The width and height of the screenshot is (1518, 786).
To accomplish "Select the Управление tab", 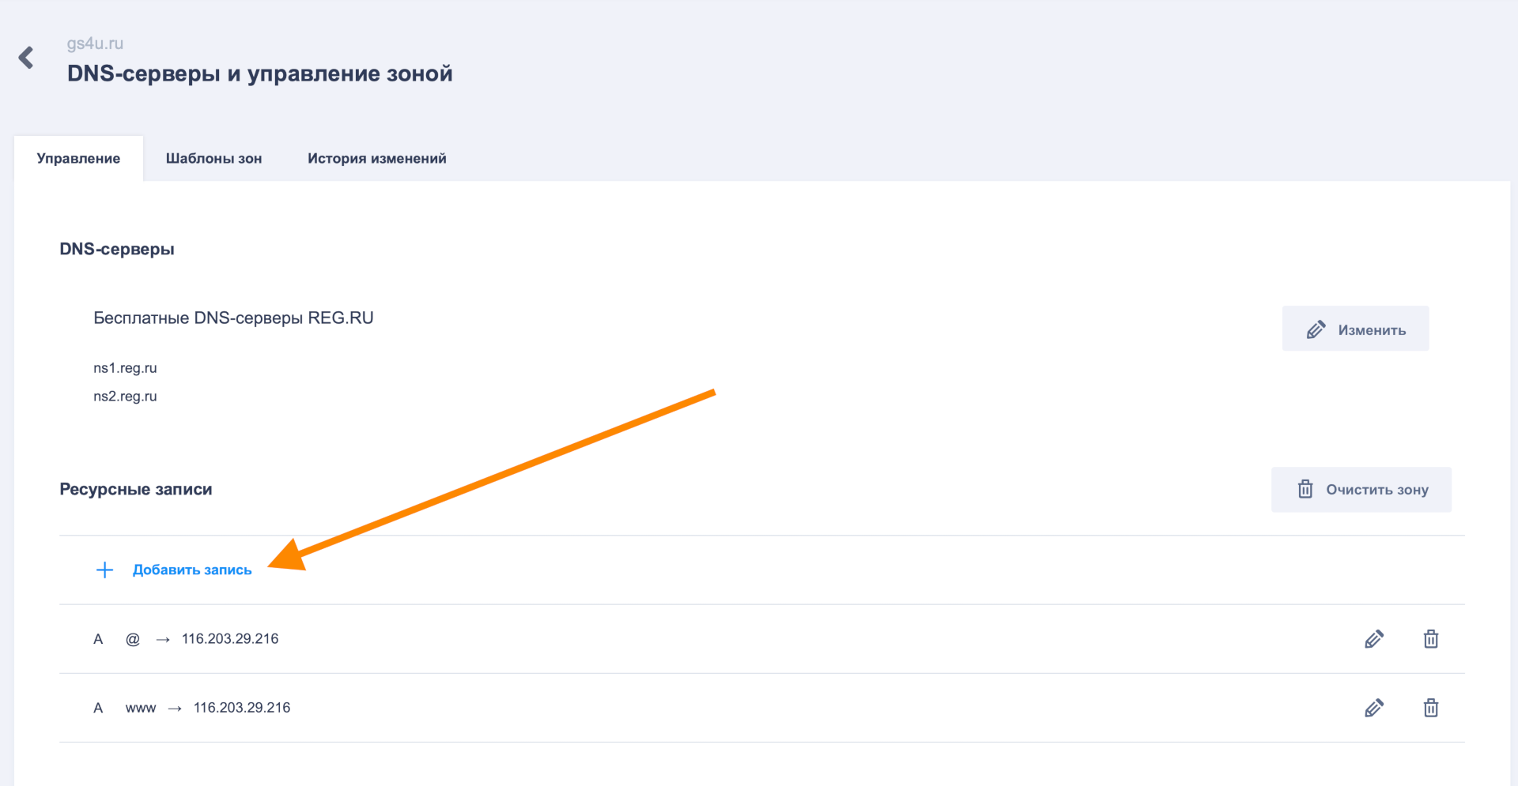I will click(x=78, y=159).
